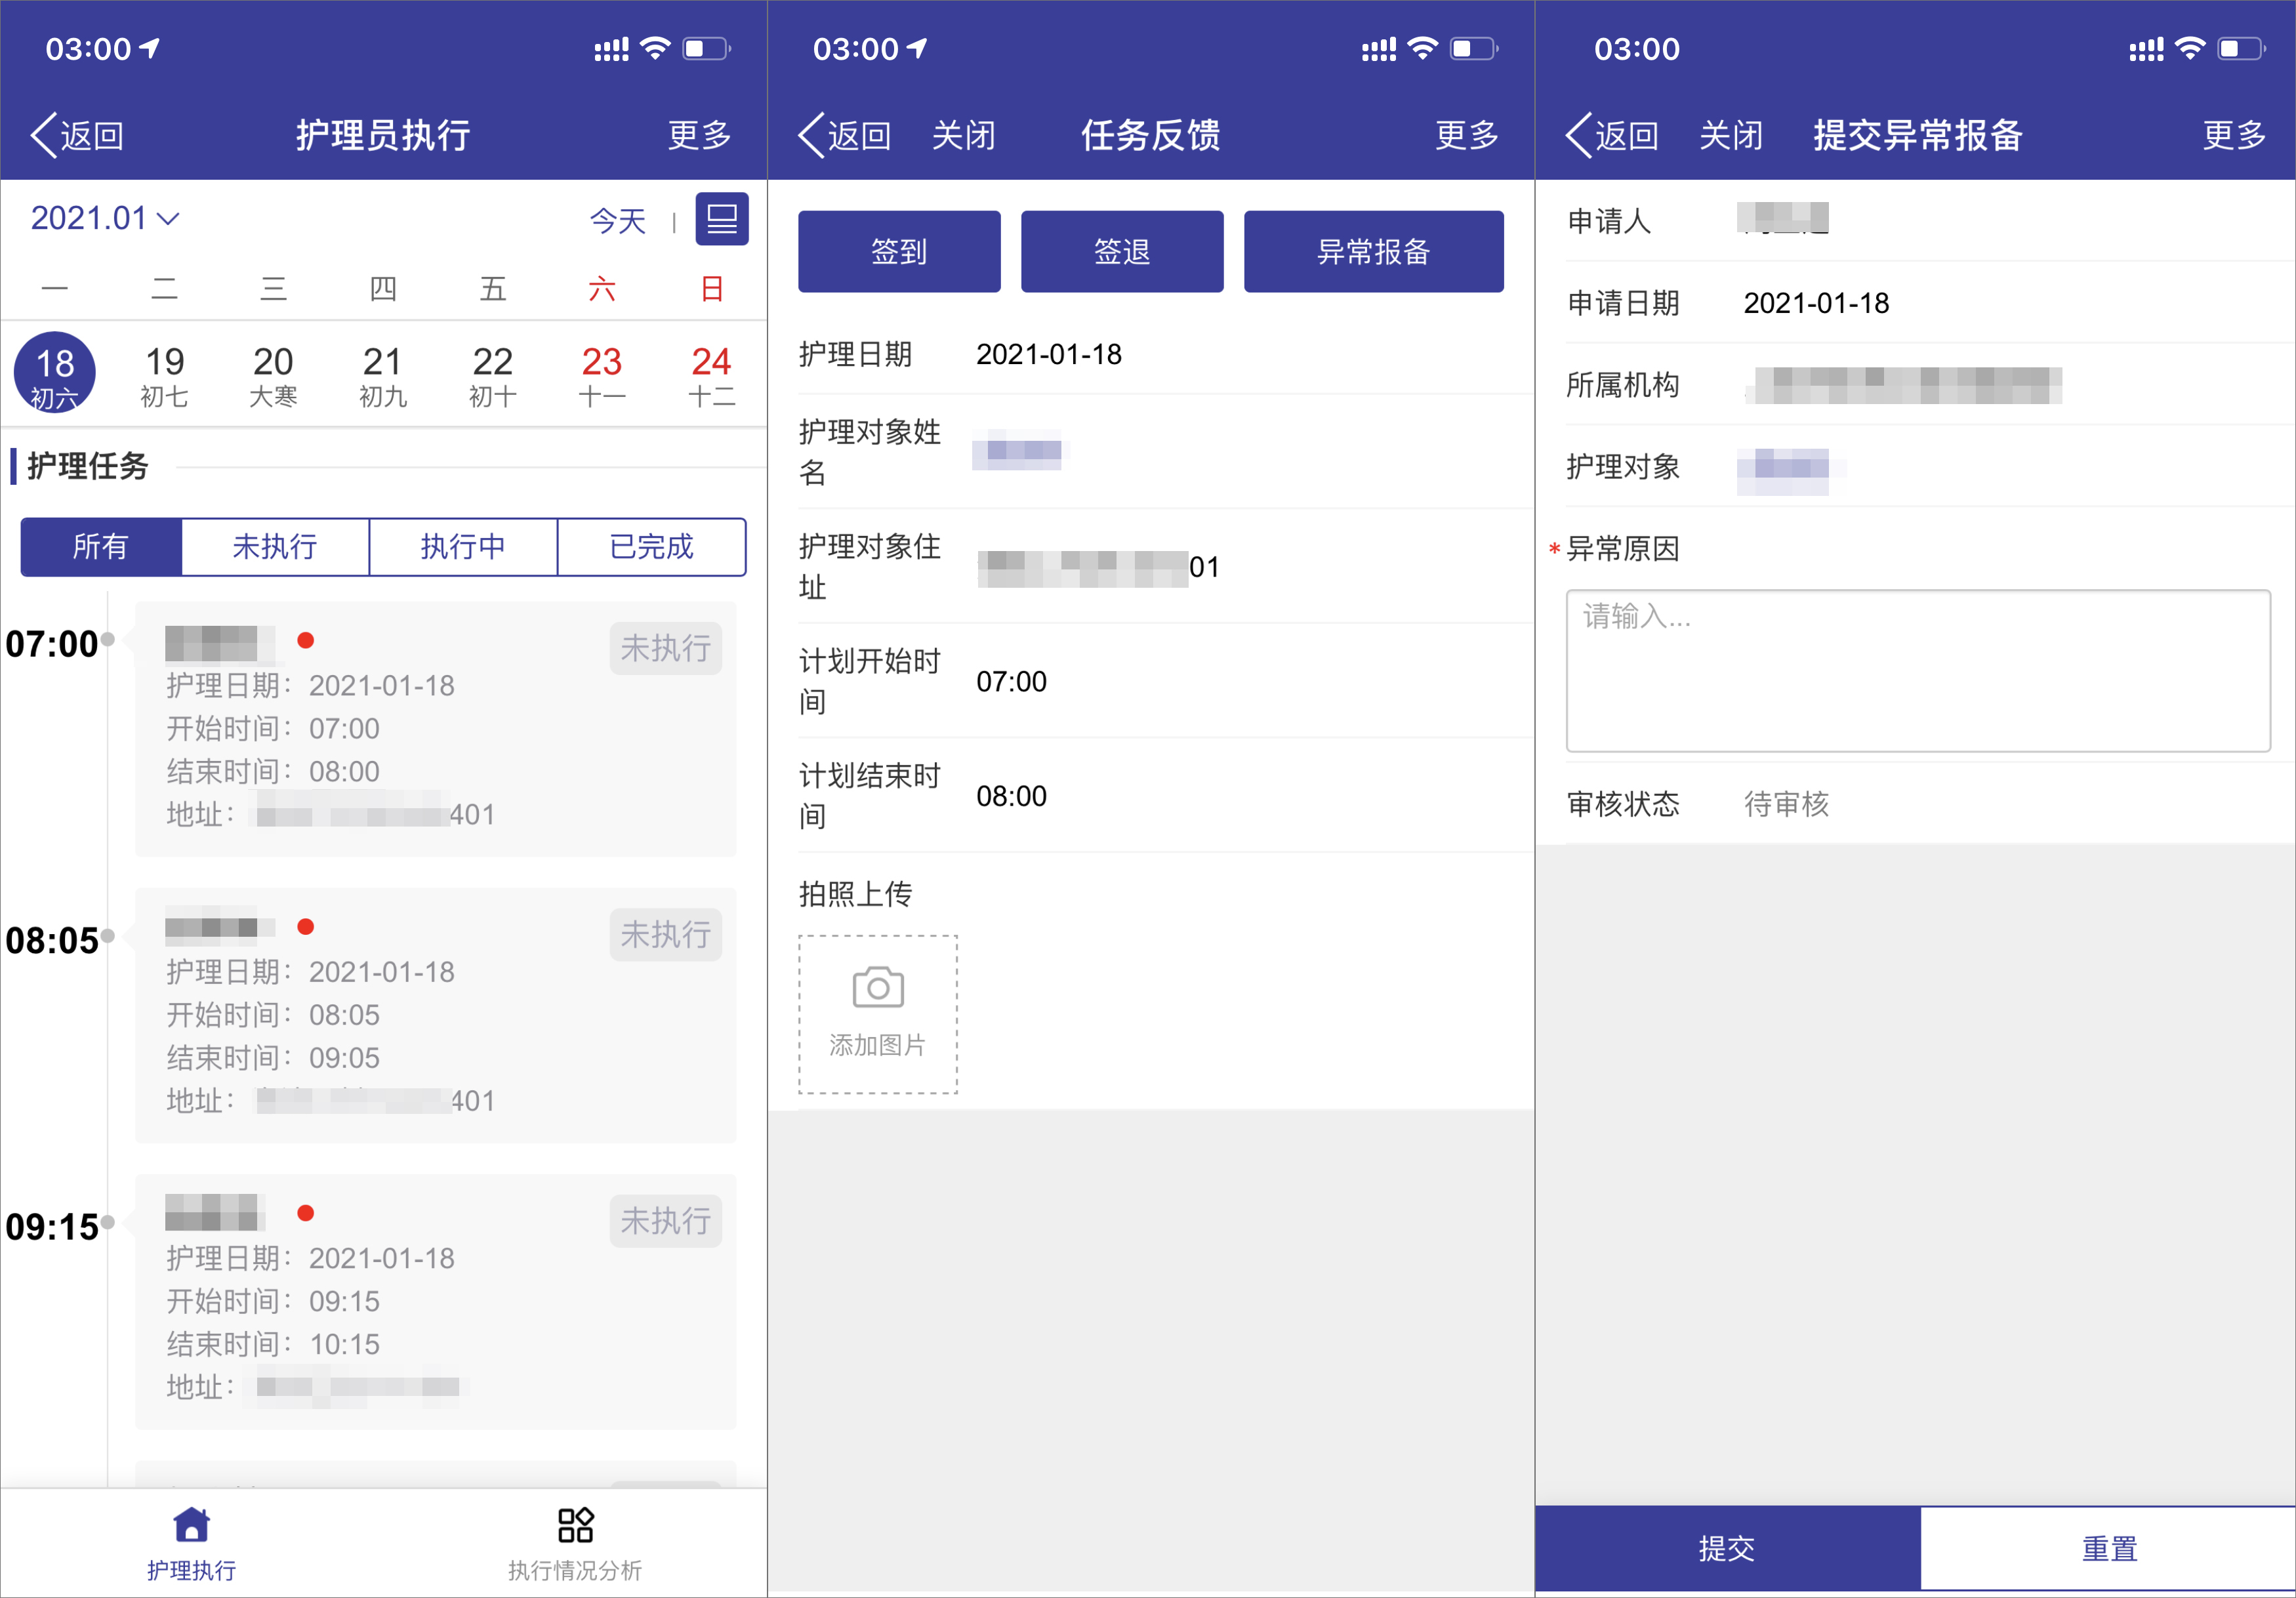
Task: Select the 所有 filter tab
Action: pyautogui.click(x=100, y=547)
